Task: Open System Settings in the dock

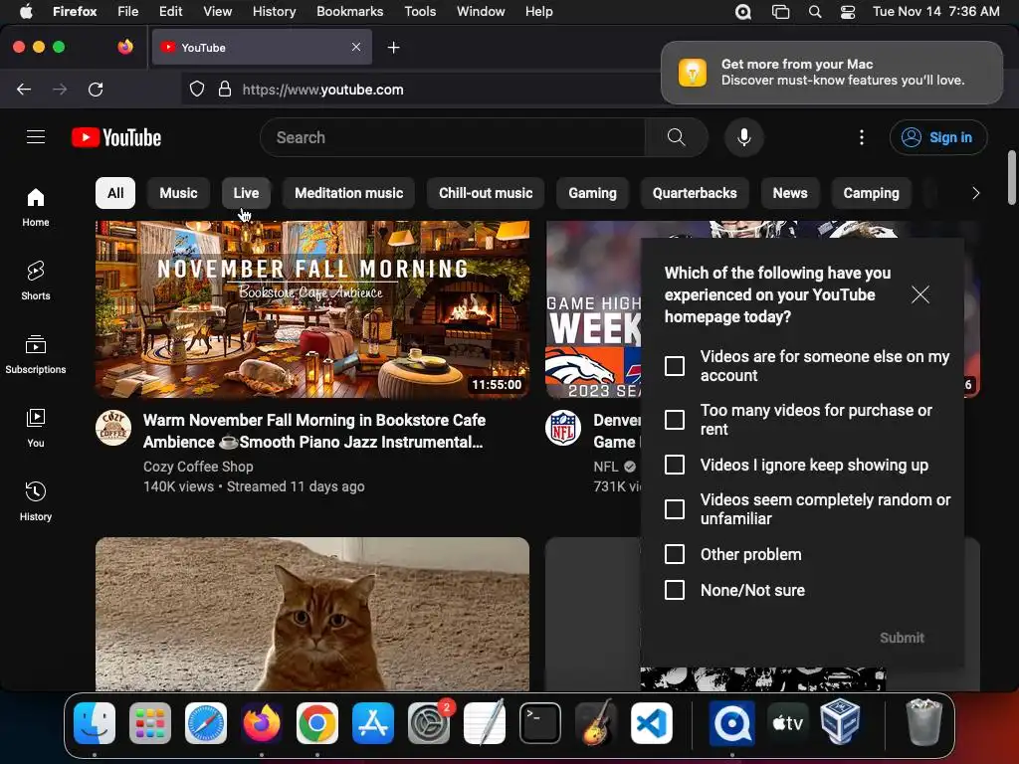Action: point(429,723)
